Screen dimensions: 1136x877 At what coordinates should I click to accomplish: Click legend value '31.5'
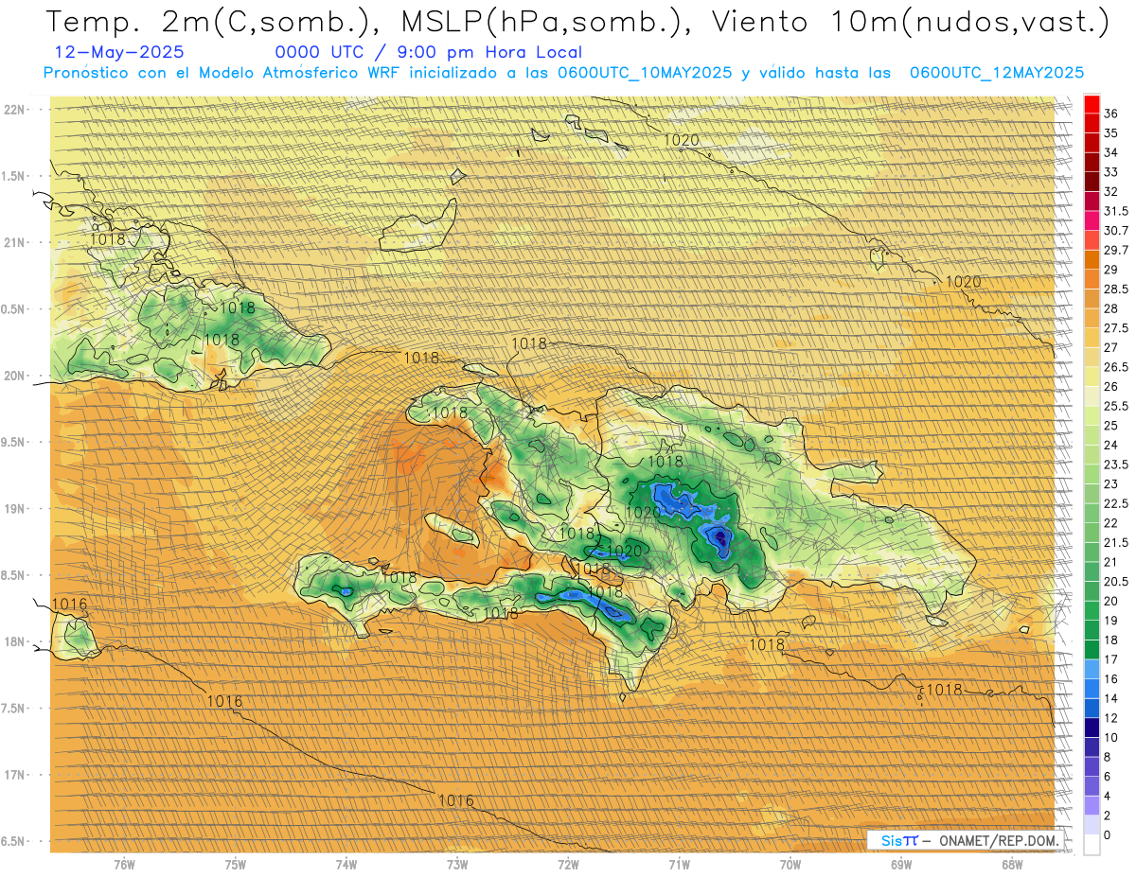tap(1116, 211)
